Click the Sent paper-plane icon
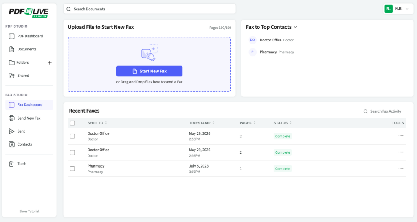The height and width of the screenshot is (222, 417). point(11,131)
